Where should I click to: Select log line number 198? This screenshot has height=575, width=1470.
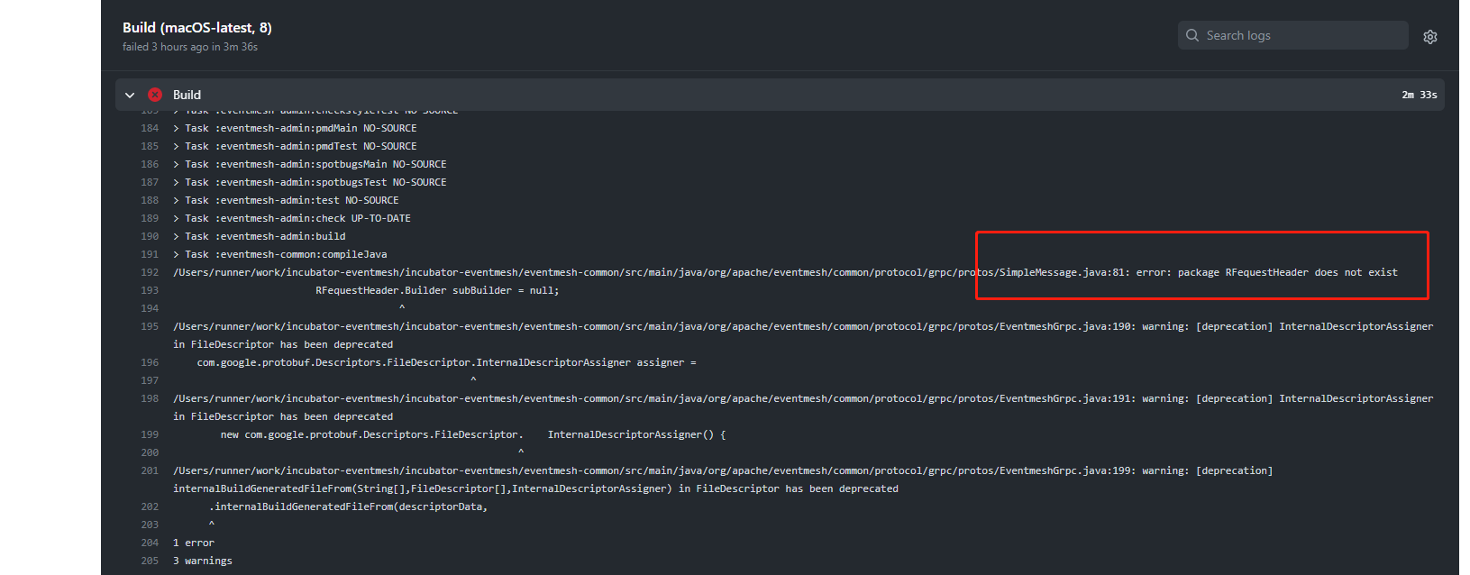[150, 398]
